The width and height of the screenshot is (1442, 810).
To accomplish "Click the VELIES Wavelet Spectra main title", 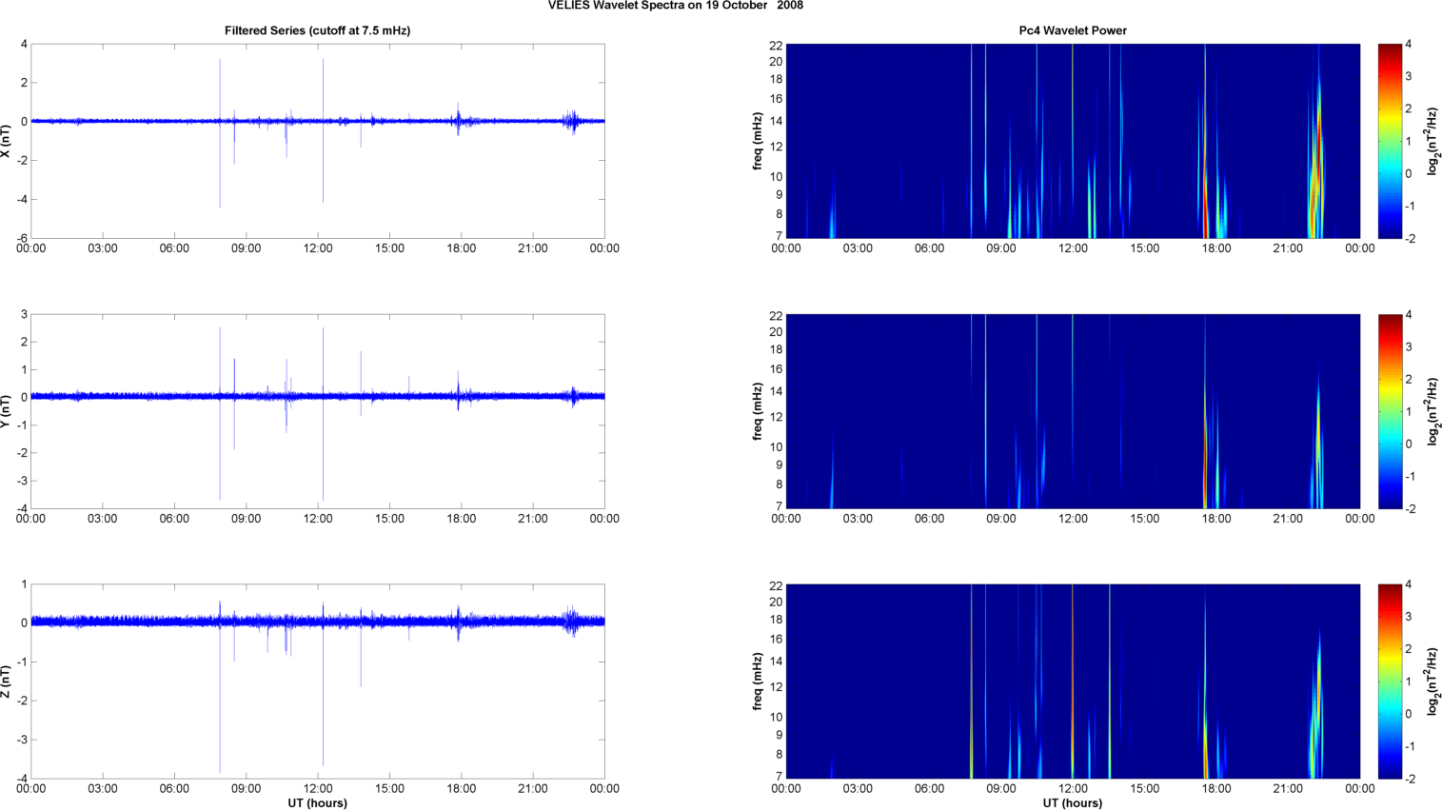I will click(x=675, y=6).
